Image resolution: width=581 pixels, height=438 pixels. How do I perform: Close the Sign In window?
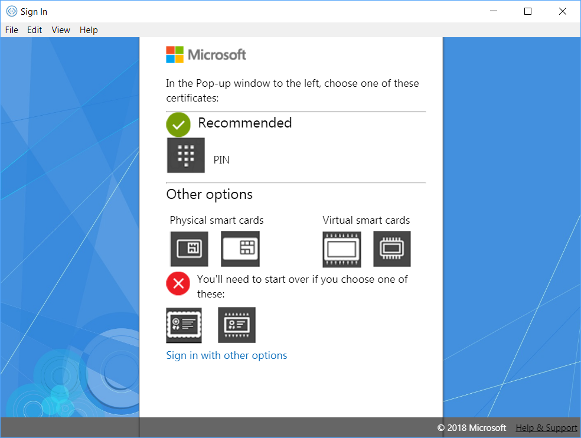(x=563, y=11)
